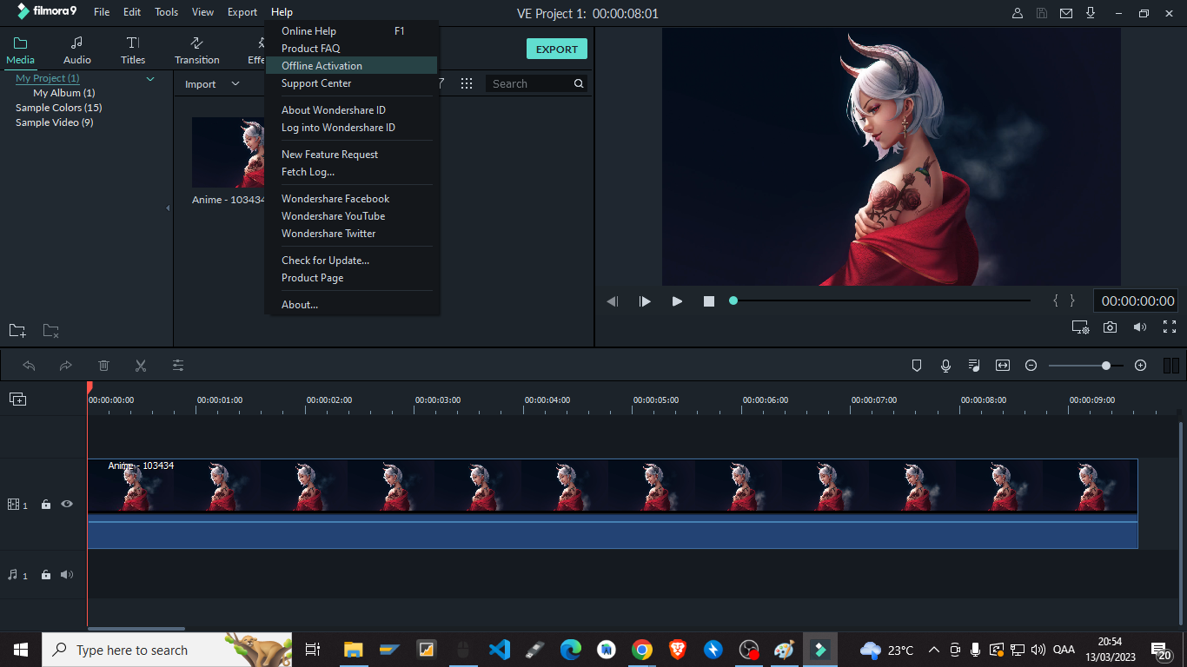Viewport: 1187px width, 667px height.
Task: Play the preview video
Action: point(677,301)
